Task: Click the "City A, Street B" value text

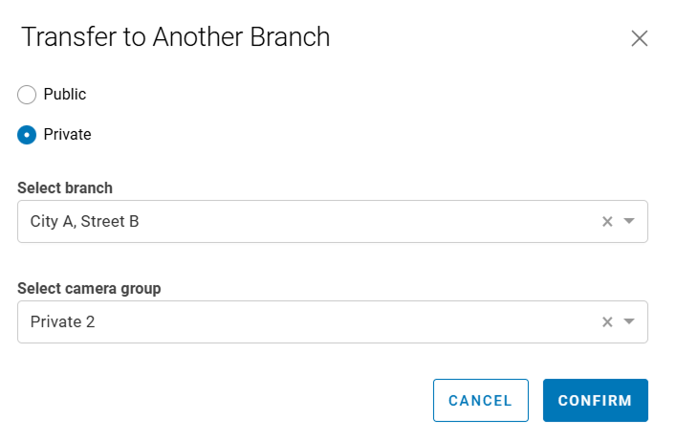Action: click(x=84, y=222)
